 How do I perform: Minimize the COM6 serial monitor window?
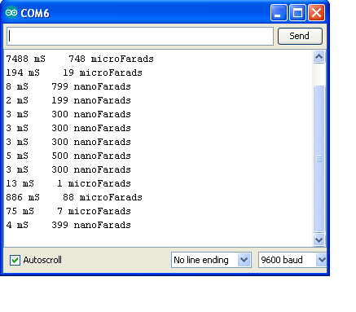[x=279, y=13]
